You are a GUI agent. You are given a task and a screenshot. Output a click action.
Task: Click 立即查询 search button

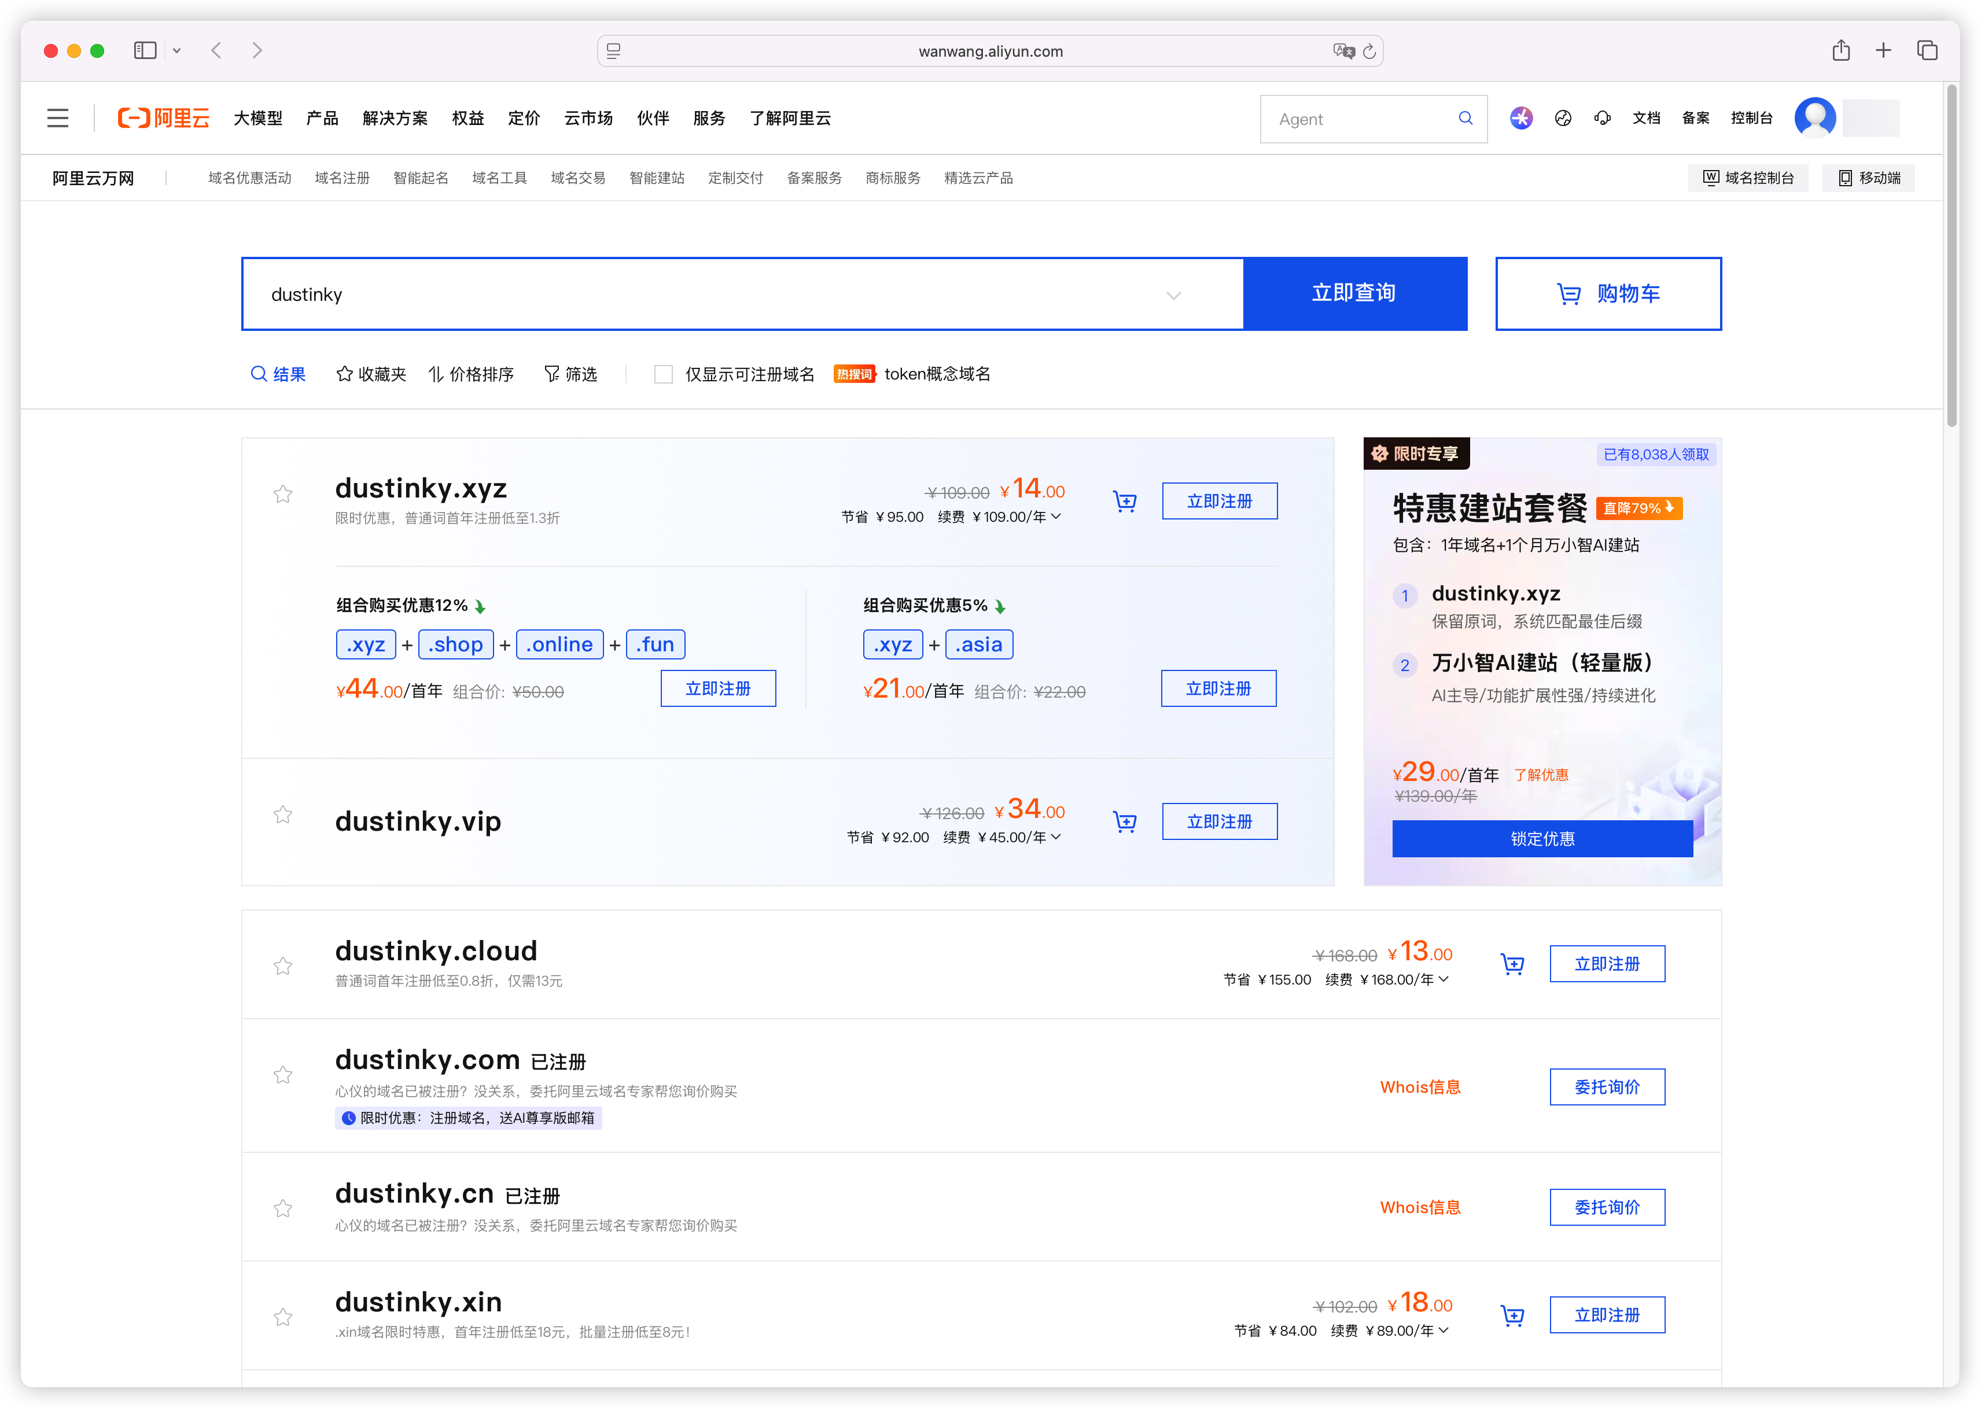tap(1355, 294)
